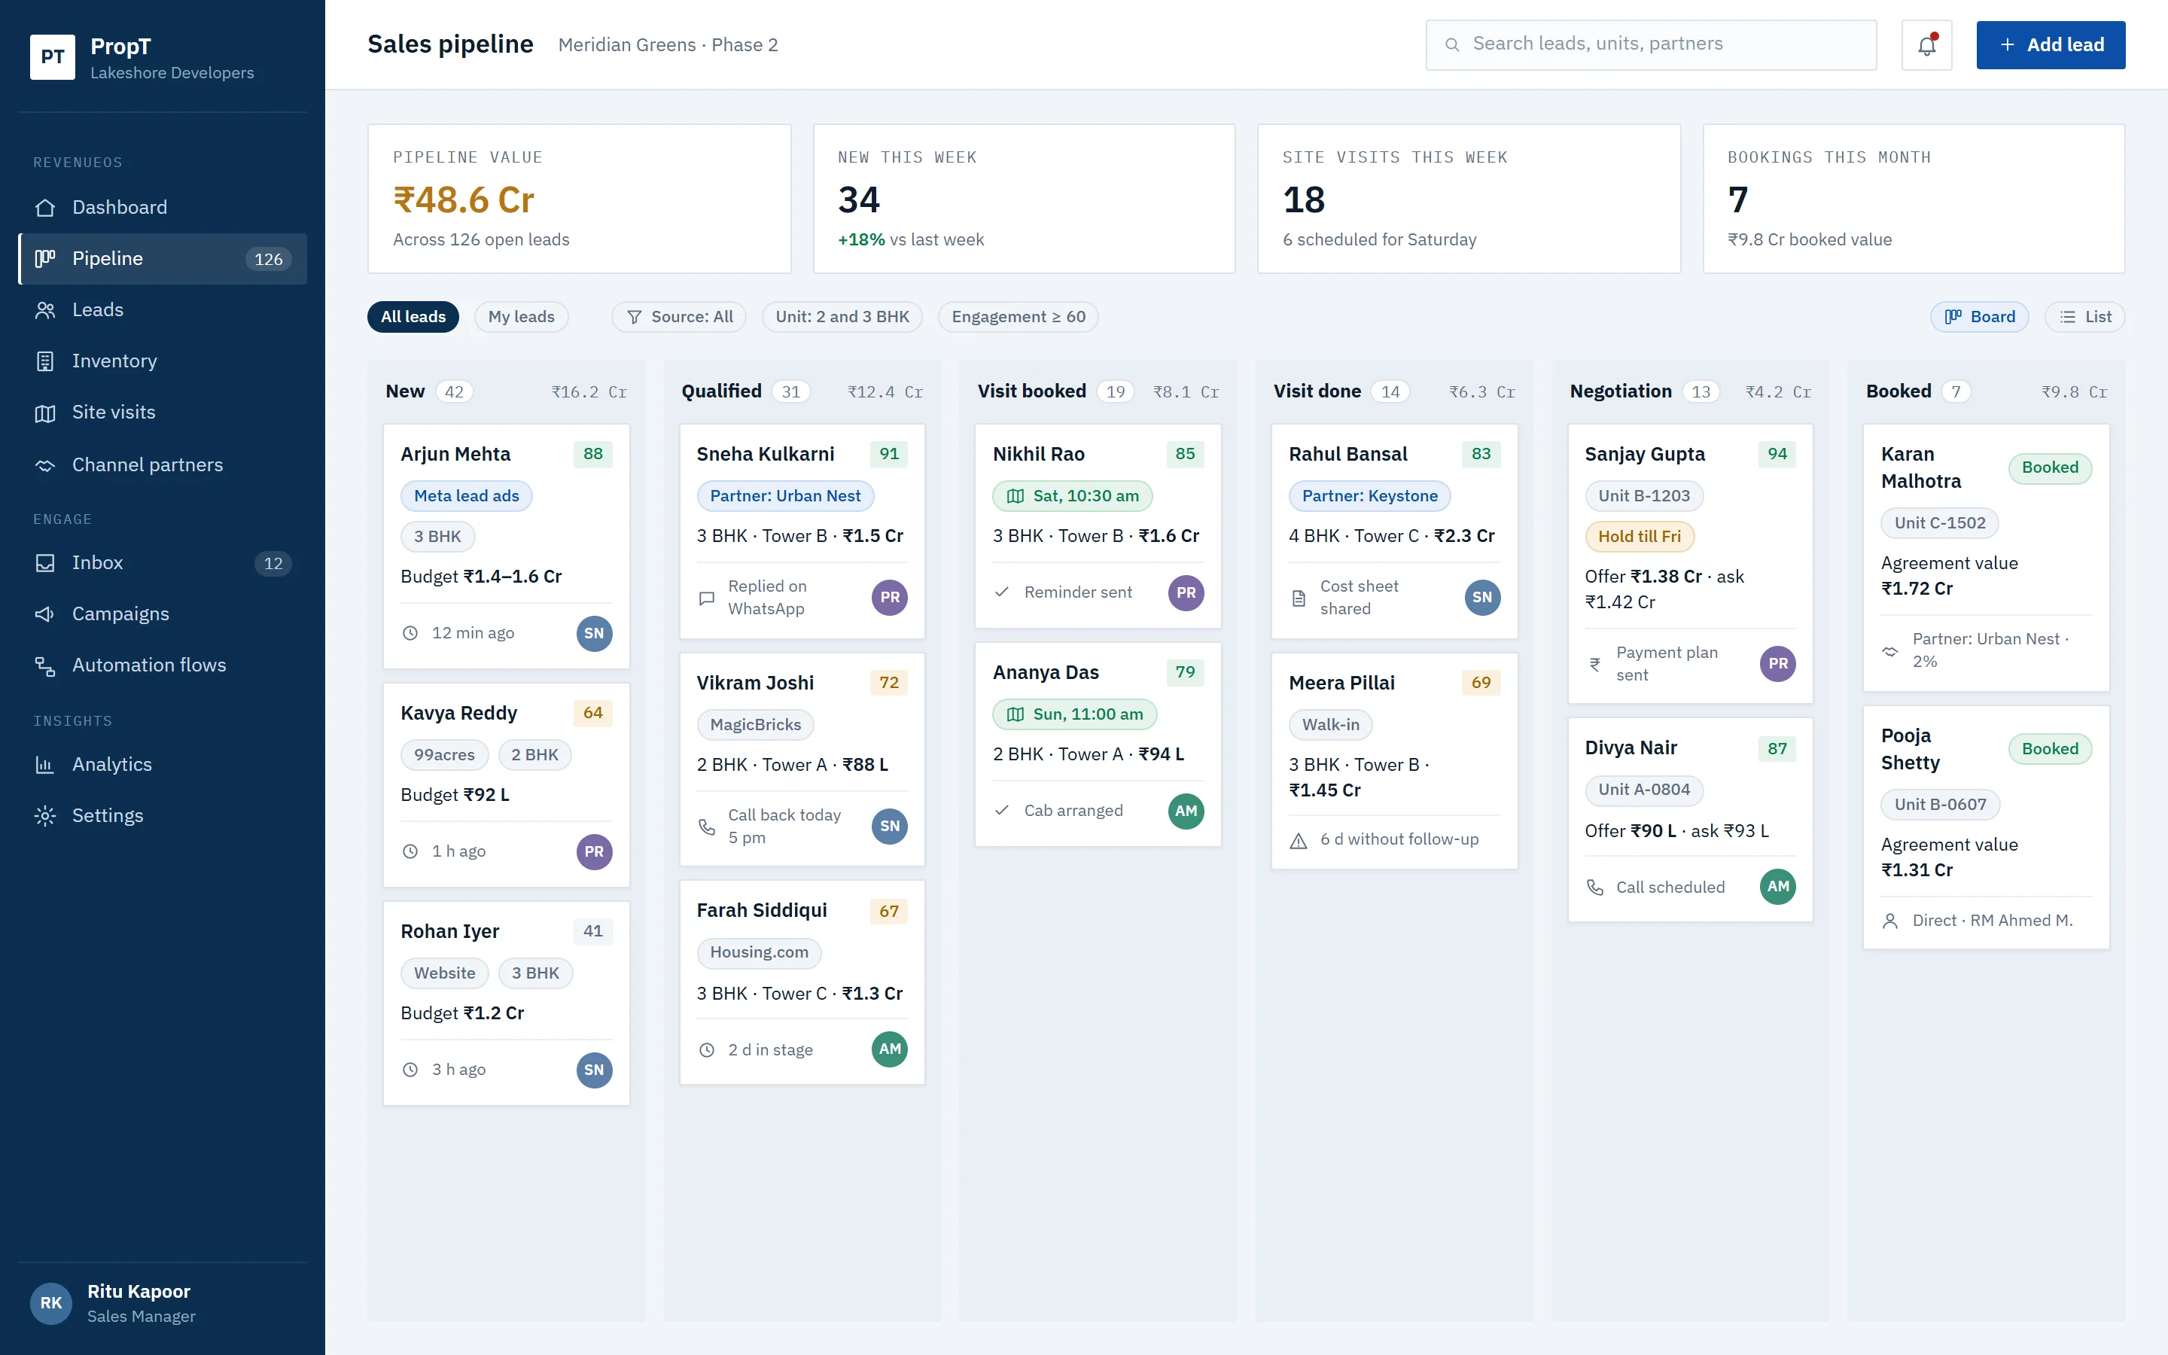The height and width of the screenshot is (1355, 2168).
Task: Click the Inventory building icon
Action: coord(45,361)
